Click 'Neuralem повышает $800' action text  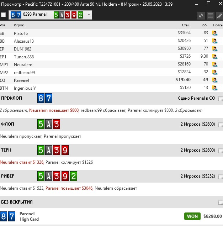(54, 110)
